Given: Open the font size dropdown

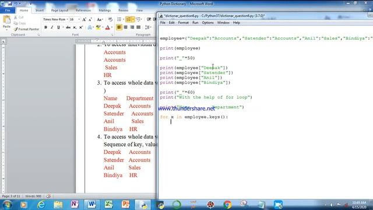Looking at the screenshot, I should (x=79, y=19).
